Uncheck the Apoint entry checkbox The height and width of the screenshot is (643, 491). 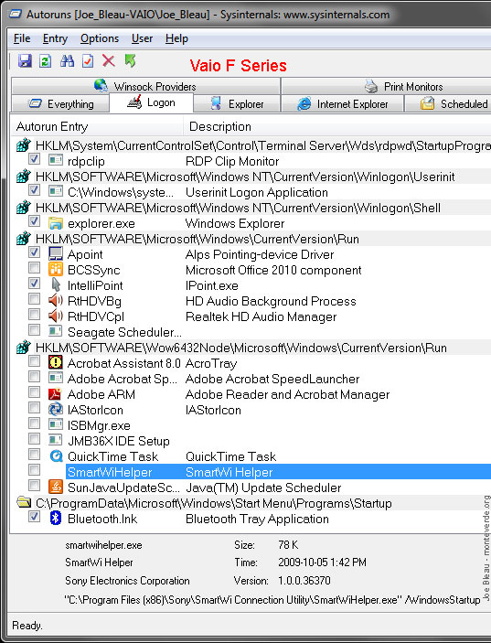[x=34, y=252]
